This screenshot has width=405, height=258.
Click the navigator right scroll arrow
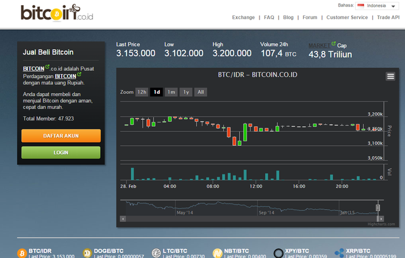point(381,219)
